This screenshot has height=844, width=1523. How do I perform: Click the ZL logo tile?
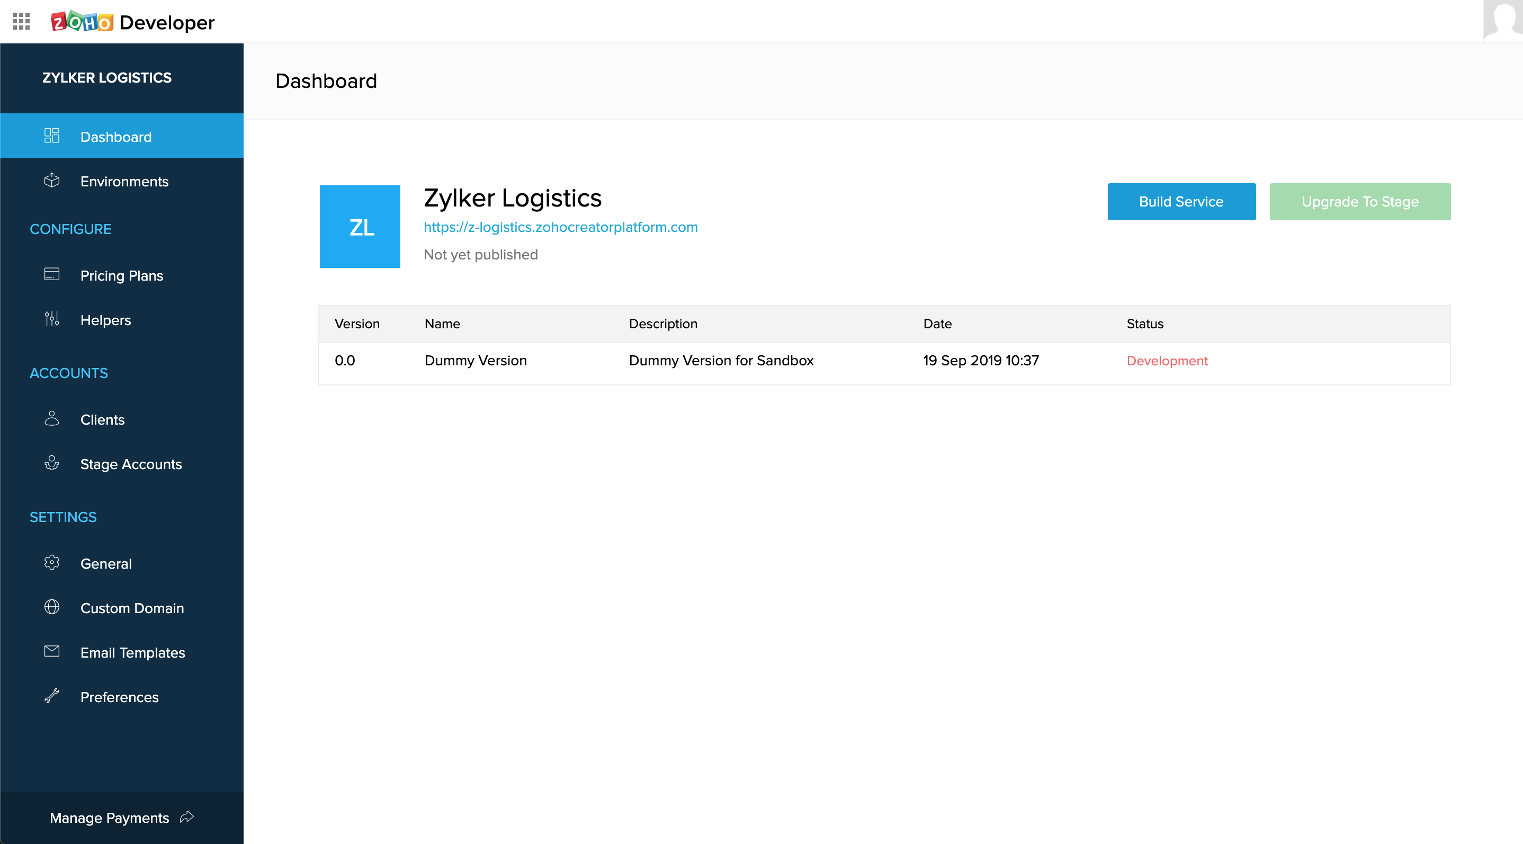coord(360,227)
